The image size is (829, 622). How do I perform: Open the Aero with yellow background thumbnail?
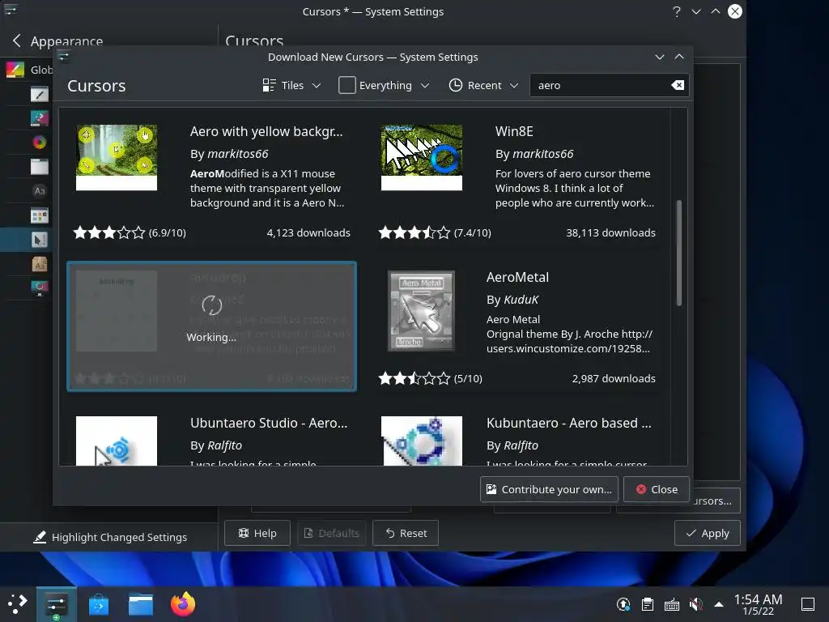point(117,157)
